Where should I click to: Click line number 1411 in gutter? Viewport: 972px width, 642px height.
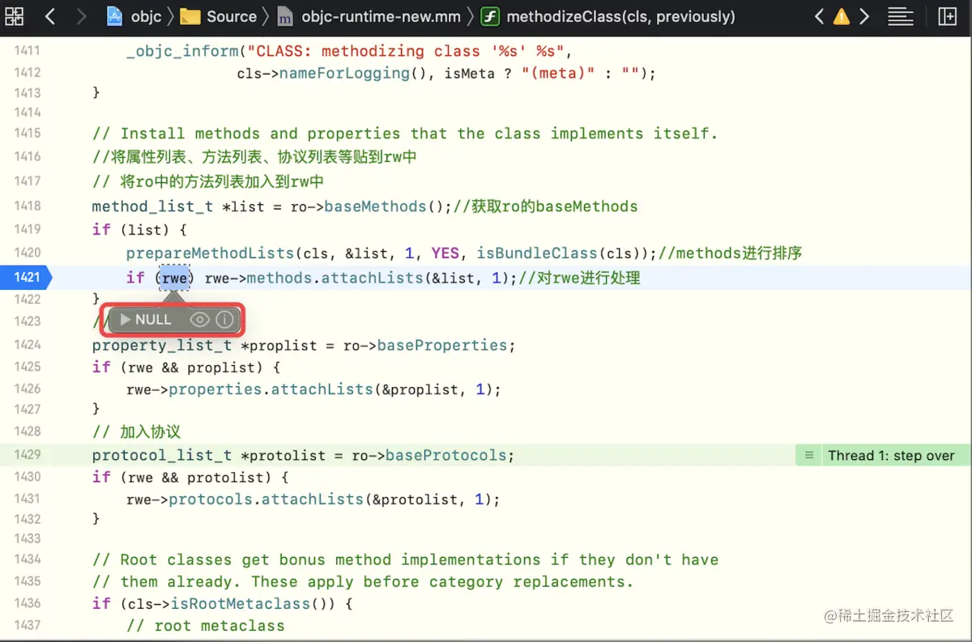click(x=27, y=50)
